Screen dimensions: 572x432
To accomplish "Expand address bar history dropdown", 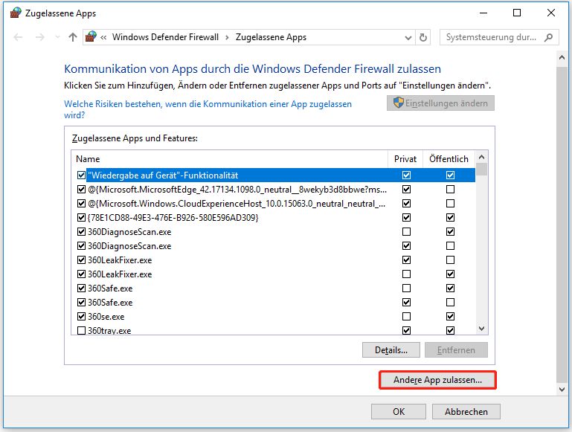I will (x=408, y=38).
